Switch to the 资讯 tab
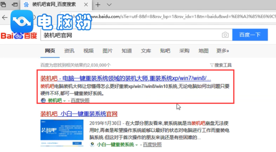Screen dimensions: 276x152 (69, 51)
